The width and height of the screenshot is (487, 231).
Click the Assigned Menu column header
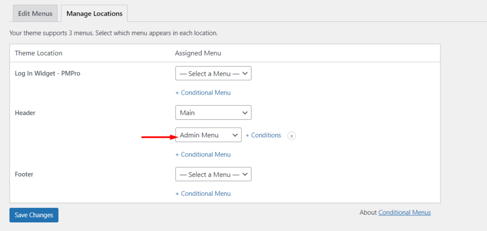click(198, 53)
